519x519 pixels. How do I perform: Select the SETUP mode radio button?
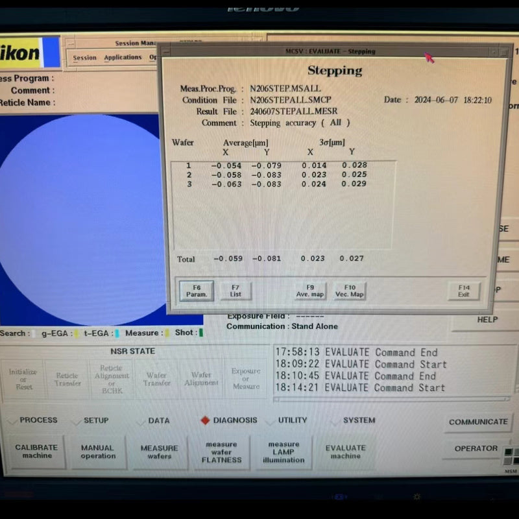77,420
